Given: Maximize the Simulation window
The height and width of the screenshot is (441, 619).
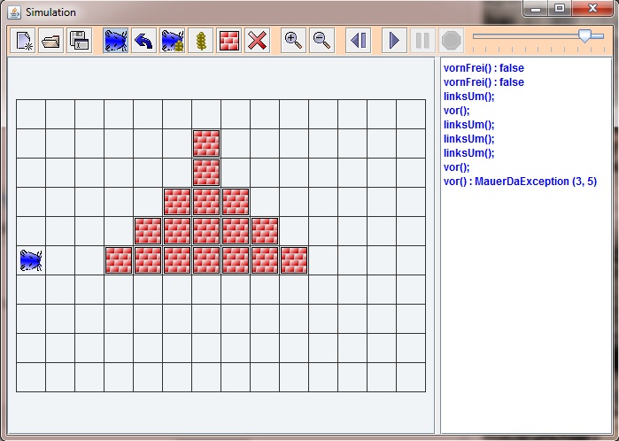Looking at the screenshot, I should pyautogui.click(x=560, y=9).
